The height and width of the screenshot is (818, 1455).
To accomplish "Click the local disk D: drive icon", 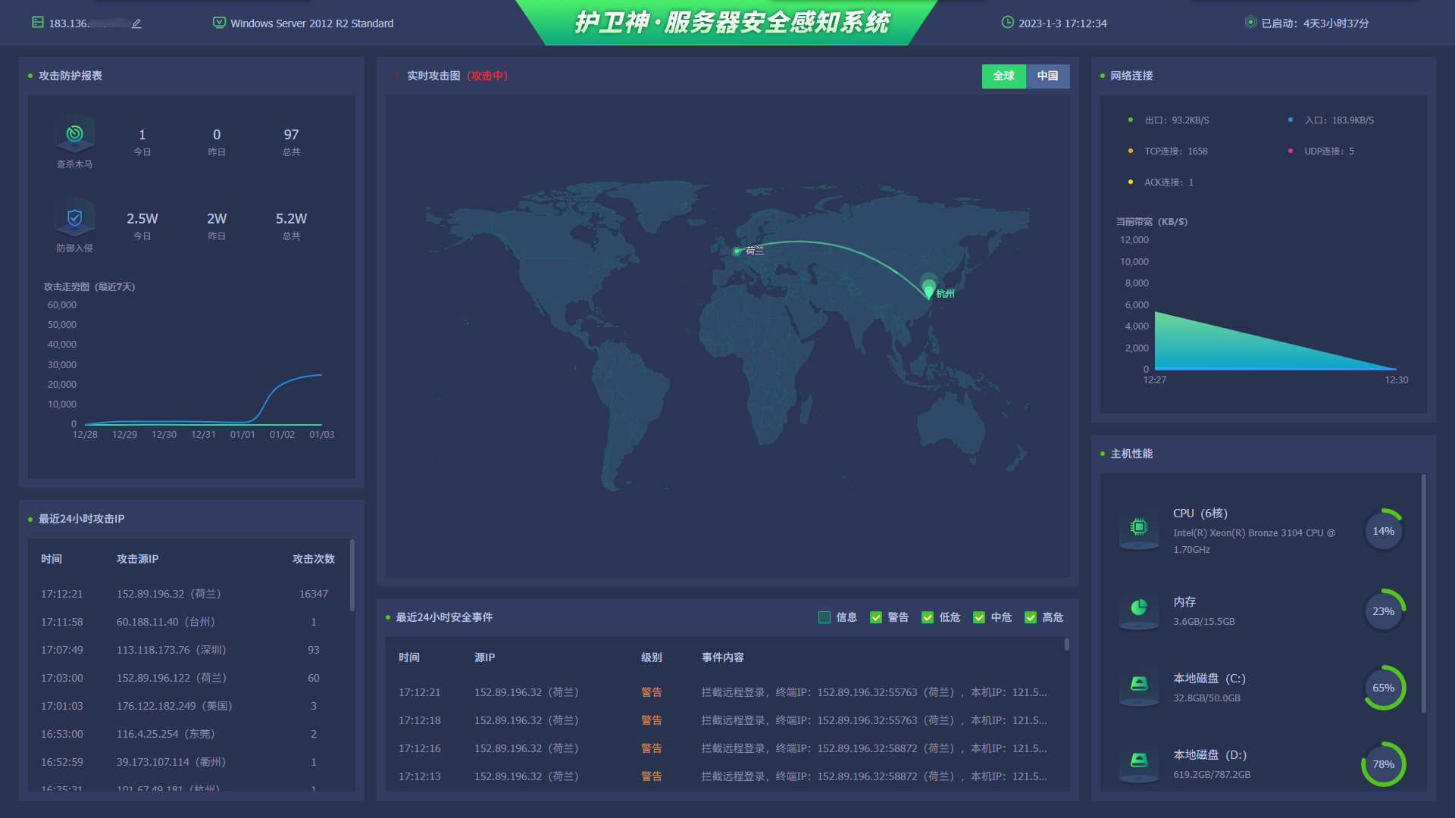I will [1138, 760].
